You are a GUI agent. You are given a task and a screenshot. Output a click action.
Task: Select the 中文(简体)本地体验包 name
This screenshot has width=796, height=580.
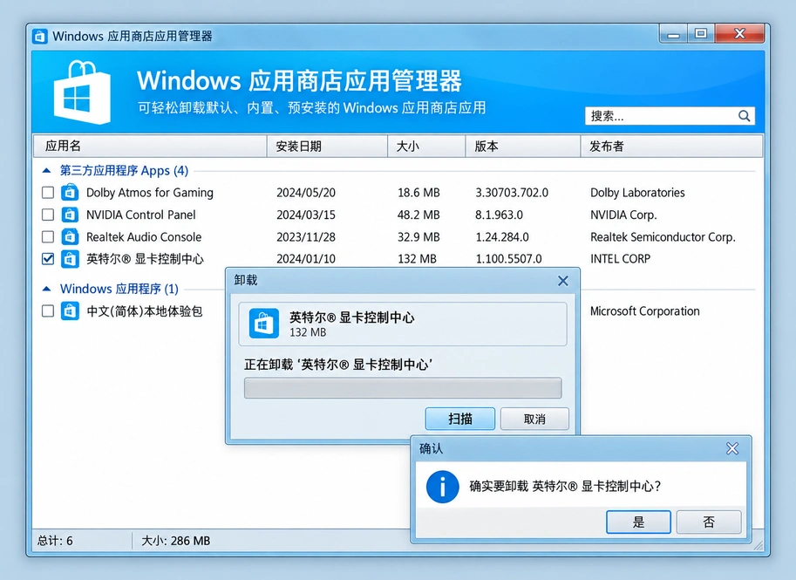point(145,310)
